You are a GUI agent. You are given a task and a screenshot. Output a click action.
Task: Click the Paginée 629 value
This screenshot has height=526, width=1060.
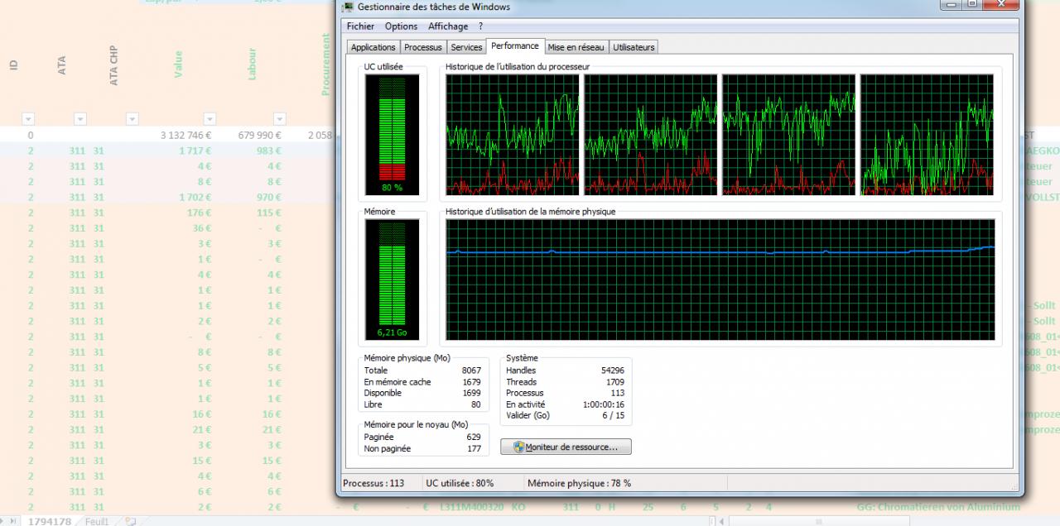coord(474,437)
